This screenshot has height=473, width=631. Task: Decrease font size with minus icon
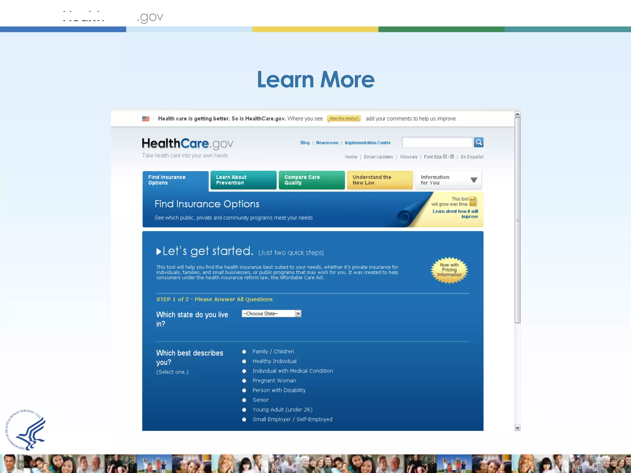tap(452, 156)
